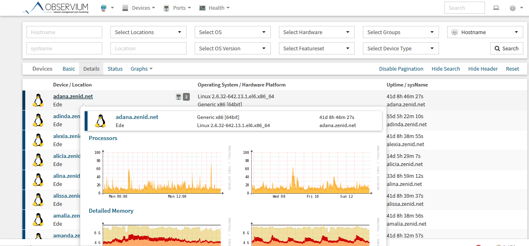Expand the Select Featureset dropdown
The height and width of the screenshot is (246, 529).
point(317,48)
